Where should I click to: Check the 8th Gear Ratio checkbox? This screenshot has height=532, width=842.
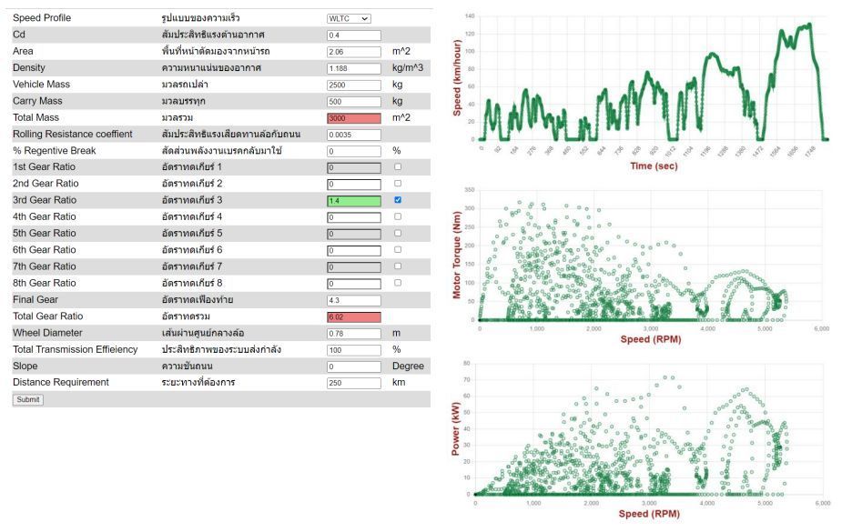(x=397, y=283)
